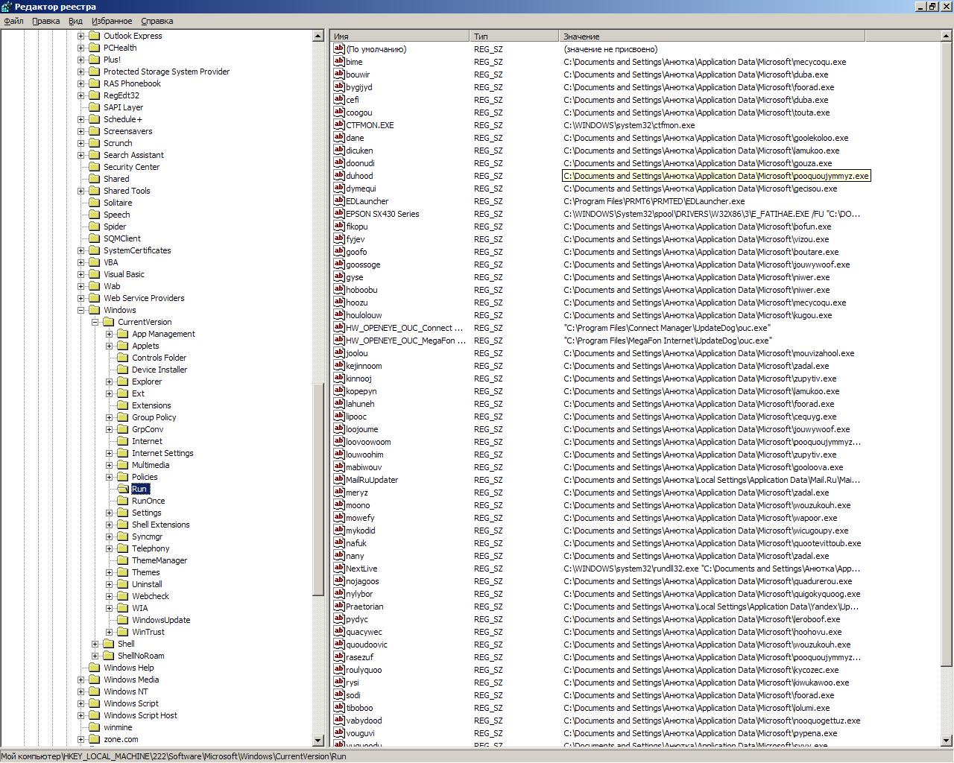Expand the Explorer key
The image size is (954, 763).
tap(109, 381)
